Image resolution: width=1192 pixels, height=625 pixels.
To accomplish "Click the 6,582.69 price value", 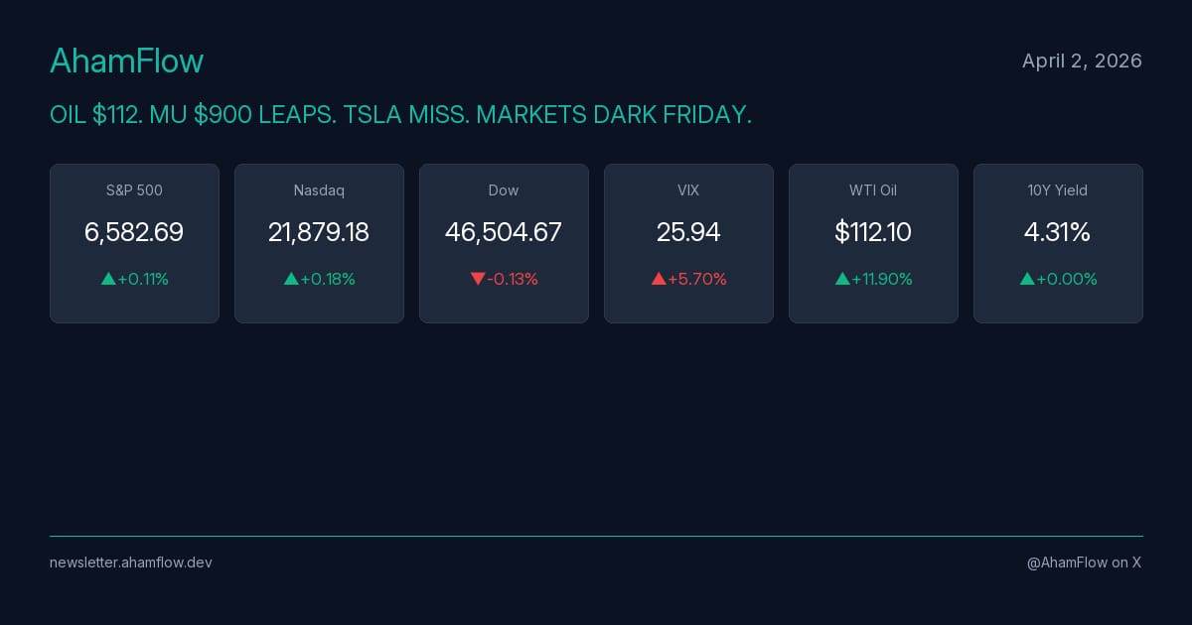I will tap(134, 232).
